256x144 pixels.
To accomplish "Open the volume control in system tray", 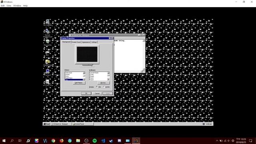I will pyautogui.click(x=229, y=140).
